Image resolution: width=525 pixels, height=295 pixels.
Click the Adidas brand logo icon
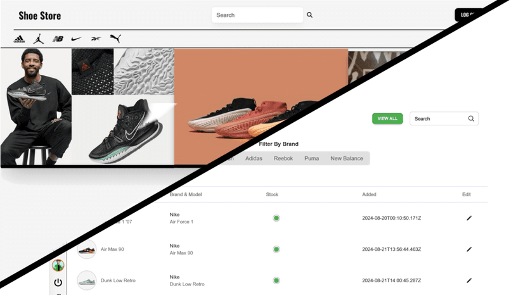point(19,39)
